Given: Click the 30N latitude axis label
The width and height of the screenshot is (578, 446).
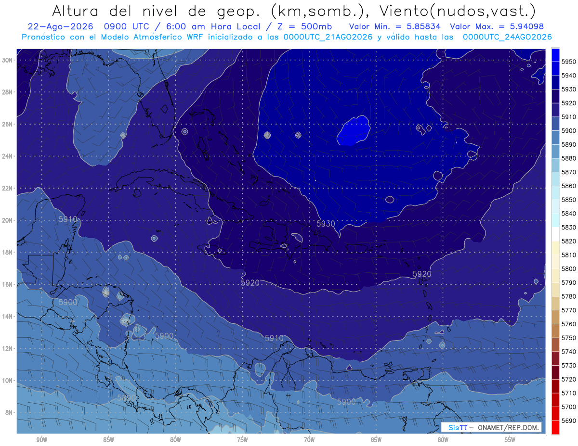Looking at the screenshot, I should (7, 60).
